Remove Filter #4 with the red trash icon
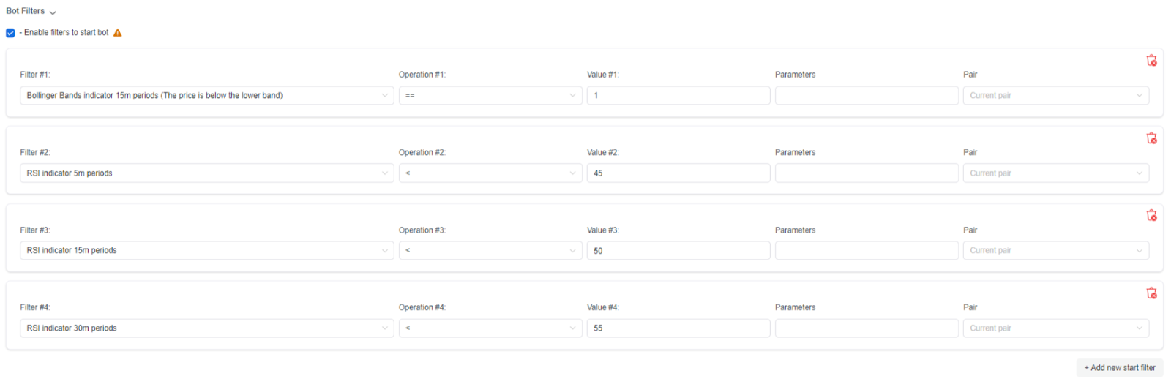Screen dimensions: 1171x387 [x=1151, y=293]
